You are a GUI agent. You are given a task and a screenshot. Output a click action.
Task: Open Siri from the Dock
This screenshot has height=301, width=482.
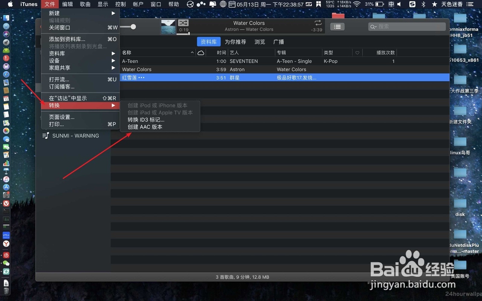(x=6, y=34)
